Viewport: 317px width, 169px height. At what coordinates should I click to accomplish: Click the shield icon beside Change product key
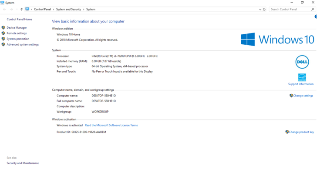click(x=287, y=132)
